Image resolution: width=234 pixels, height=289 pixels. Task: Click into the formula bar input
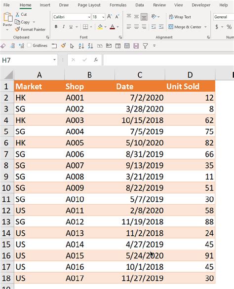pyautogui.click(x=168, y=60)
